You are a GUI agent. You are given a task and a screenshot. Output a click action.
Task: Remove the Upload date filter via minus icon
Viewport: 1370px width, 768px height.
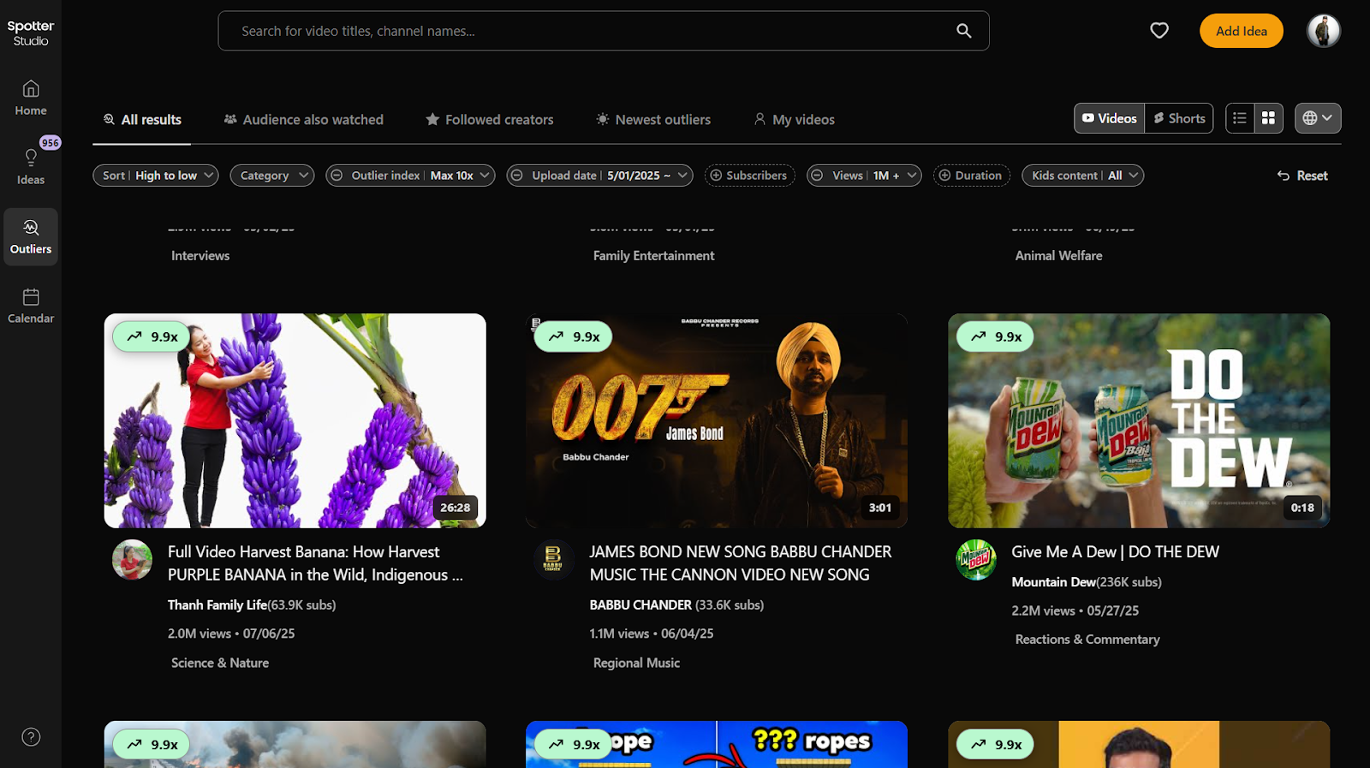coord(515,176)
